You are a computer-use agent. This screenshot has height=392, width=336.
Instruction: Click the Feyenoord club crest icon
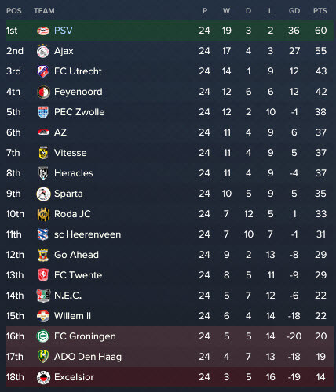43,92
